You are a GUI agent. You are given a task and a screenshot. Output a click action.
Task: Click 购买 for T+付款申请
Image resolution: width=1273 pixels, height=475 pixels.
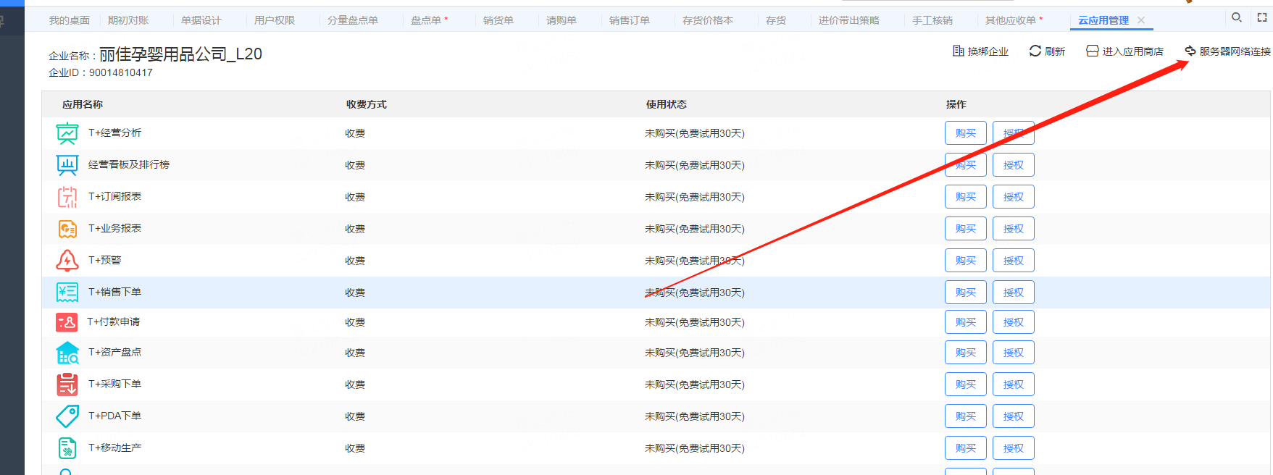click(x=966, y=322)
